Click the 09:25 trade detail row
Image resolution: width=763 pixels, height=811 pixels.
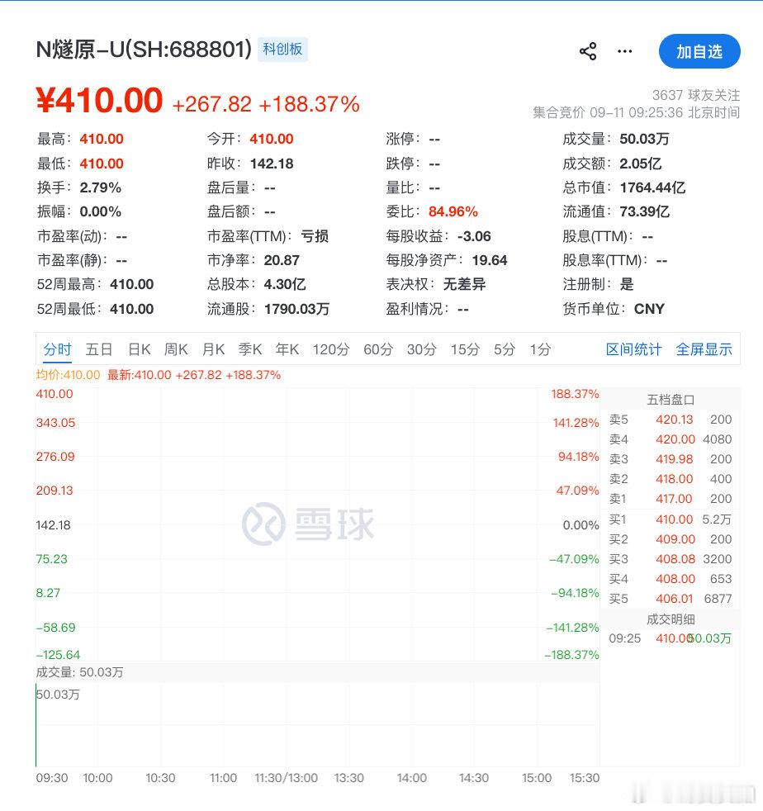click(670, 638)
